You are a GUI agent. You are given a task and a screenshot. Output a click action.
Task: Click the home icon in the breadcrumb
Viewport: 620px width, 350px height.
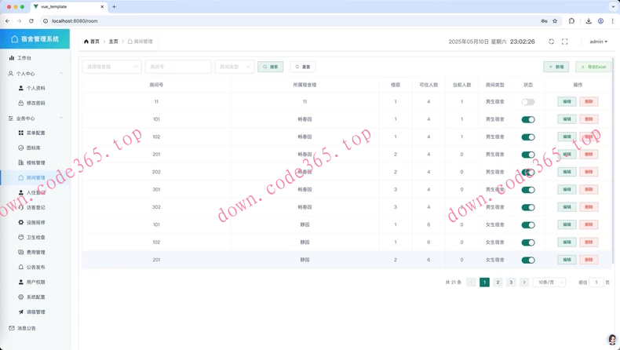tap(86, 42)
